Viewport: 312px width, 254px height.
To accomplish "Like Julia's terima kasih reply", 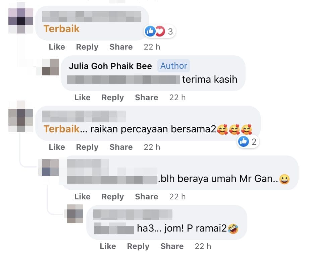I will coord(83,98).
